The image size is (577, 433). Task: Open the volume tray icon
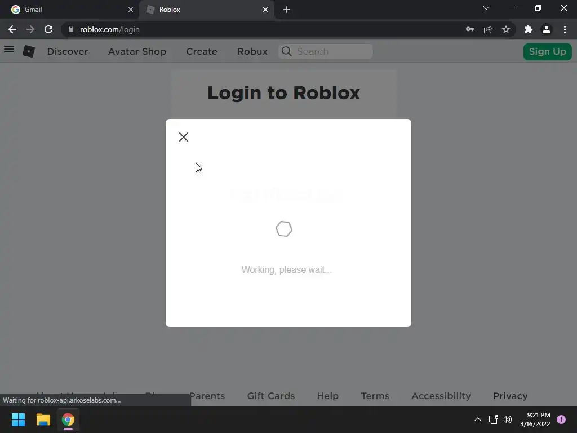click(507, 419)
